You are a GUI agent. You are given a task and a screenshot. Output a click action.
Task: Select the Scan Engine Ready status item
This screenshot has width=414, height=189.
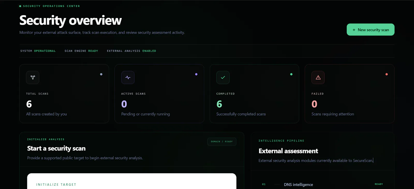(x=81, y=51)
